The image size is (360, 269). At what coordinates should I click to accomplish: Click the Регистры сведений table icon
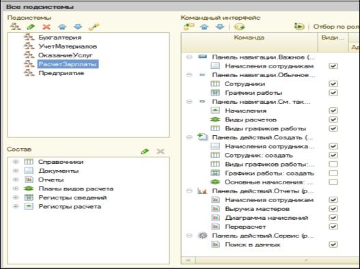(x=29, y=197)
